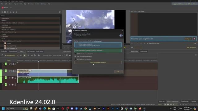
Task: Click the multicam tool icon in timeline toolbar
Action: pyautogui.click(x=39, y=55)
